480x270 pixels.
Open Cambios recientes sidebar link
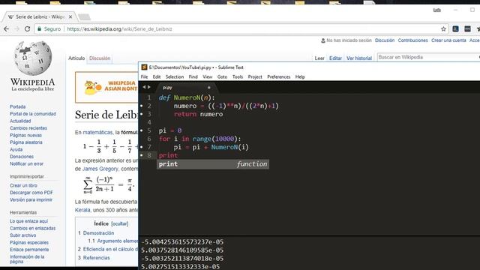click(28, 128)
